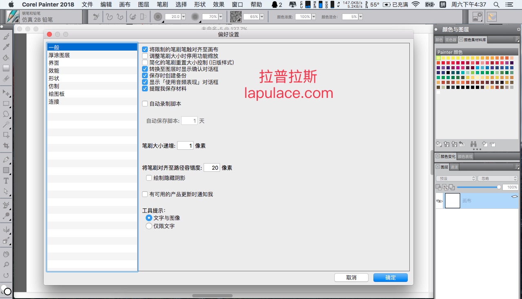Open the 忽略 composite depth dropdown
The image size is (522, 299).
(498, 179)
